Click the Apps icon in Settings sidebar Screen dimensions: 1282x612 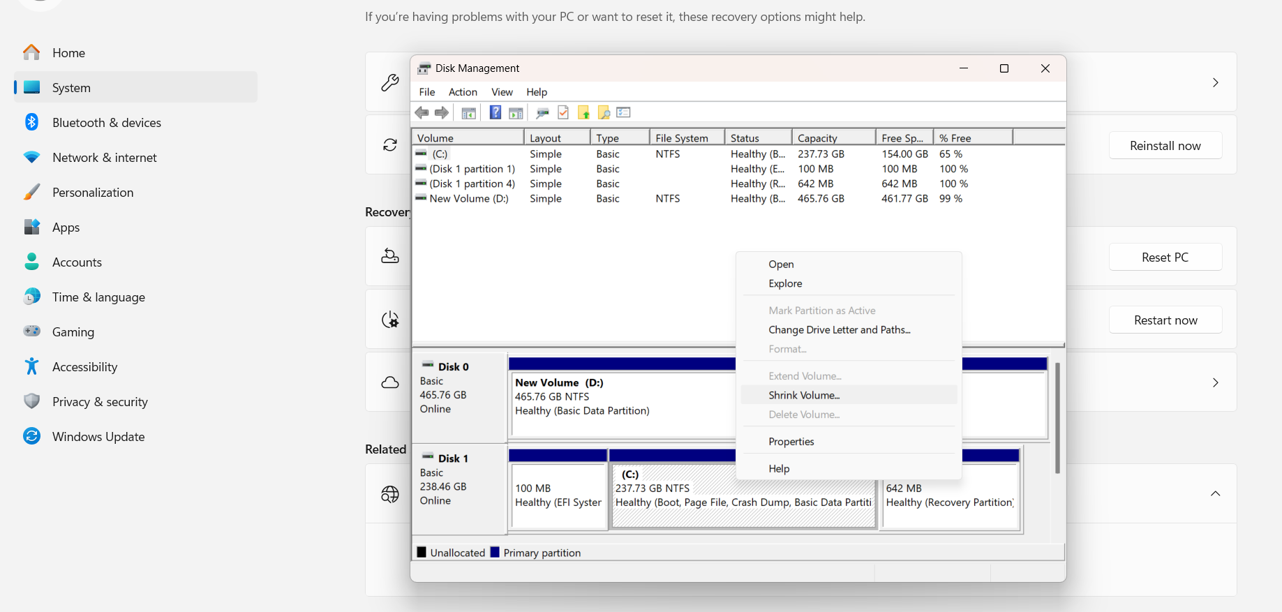point(31,227)
